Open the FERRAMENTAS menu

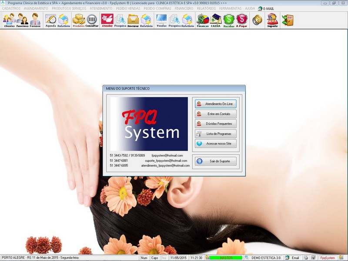(x=231, y=8)
